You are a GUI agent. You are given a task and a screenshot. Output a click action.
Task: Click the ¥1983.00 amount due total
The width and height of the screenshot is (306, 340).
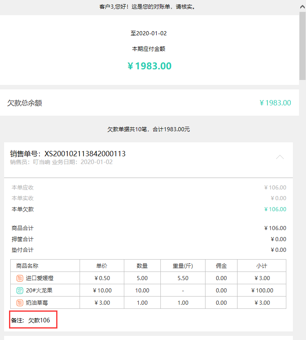pos(149,66)
